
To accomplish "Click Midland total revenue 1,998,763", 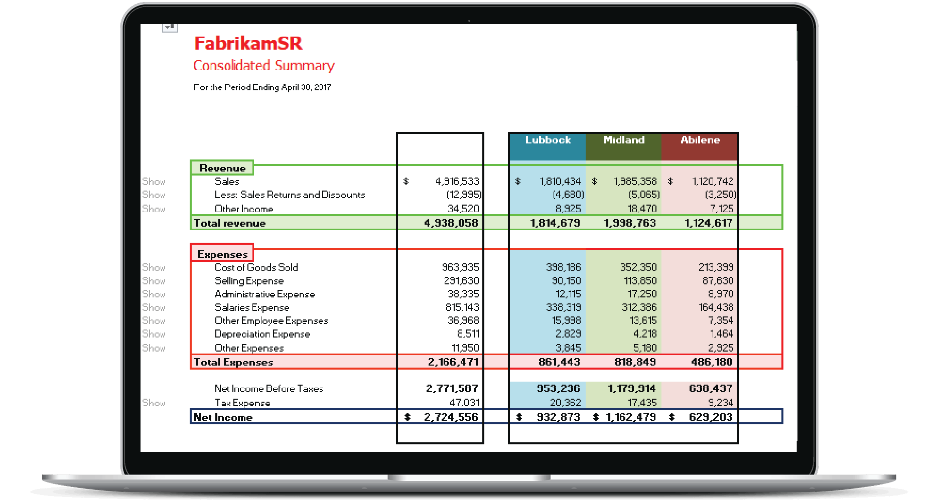I will tap(630, 223).
